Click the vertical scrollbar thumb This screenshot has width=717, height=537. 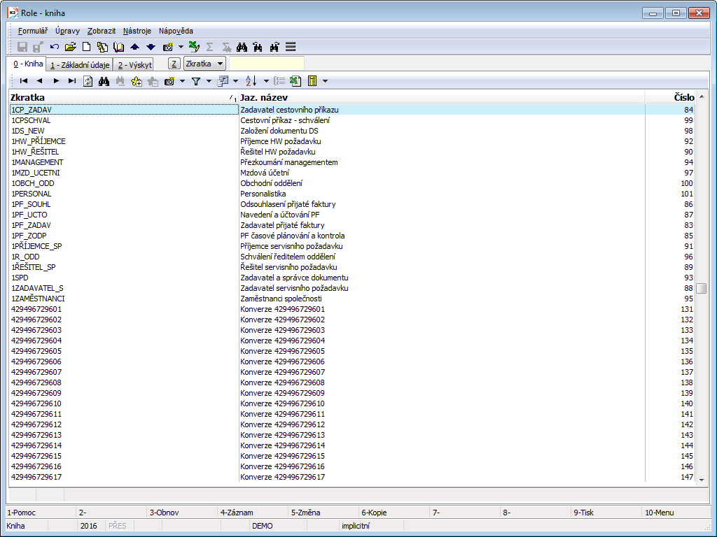701,289
